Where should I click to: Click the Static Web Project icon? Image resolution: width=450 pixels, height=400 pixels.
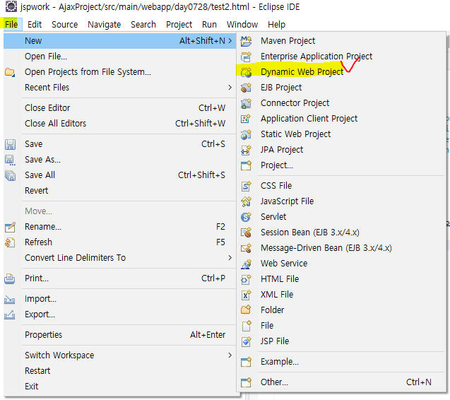[246, 134]
